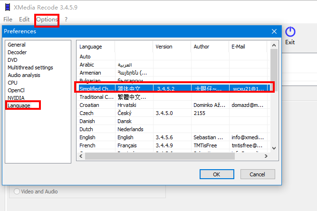Click Cancel button
This screenshot has height=211, width=317.
point(258,174)
